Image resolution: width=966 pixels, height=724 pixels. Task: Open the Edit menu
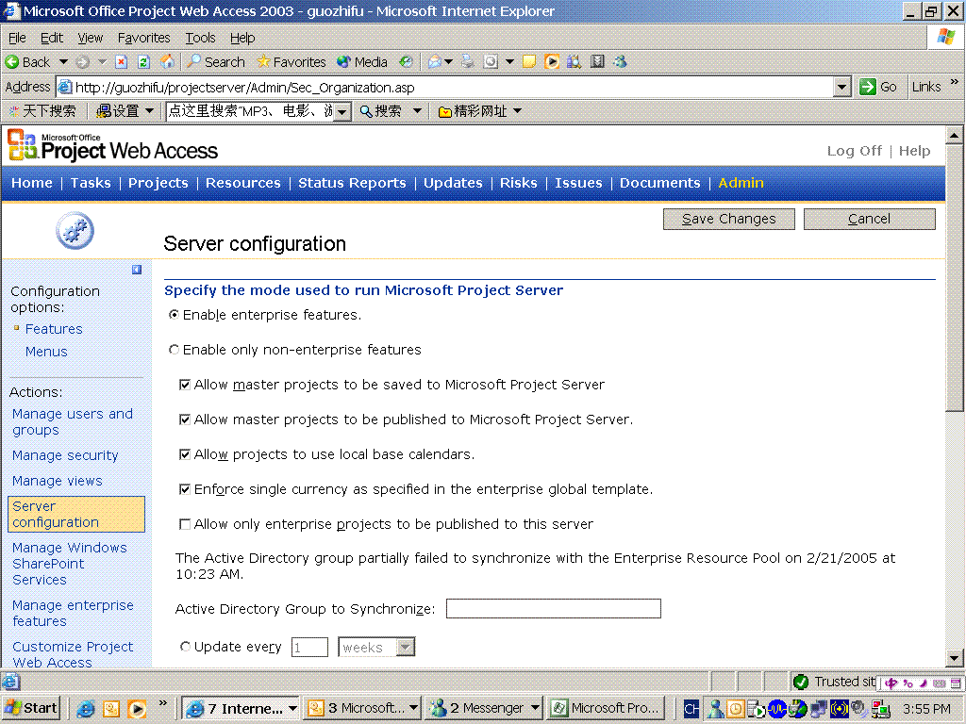pos(52,38)
